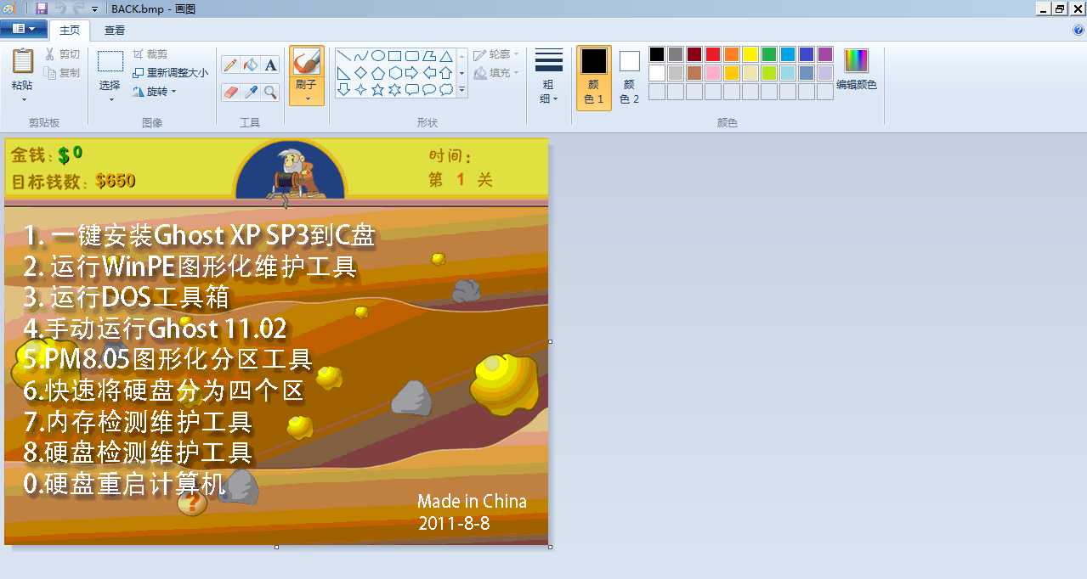The width and height of the screenshot is (1087, 579).
Task: Click the Crop (裁剪) button
Action: click(x=150, y=54)
